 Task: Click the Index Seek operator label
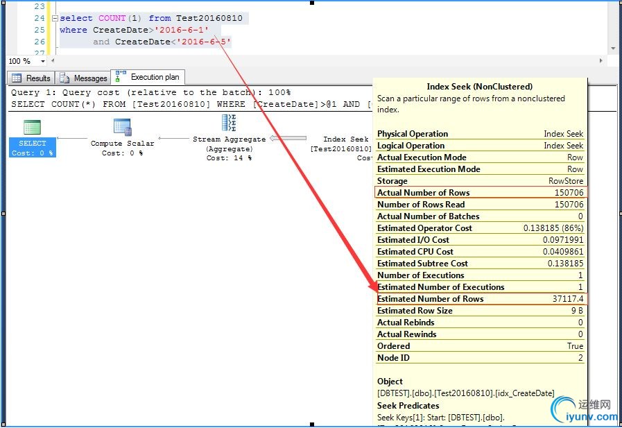[x=345, y=139]
